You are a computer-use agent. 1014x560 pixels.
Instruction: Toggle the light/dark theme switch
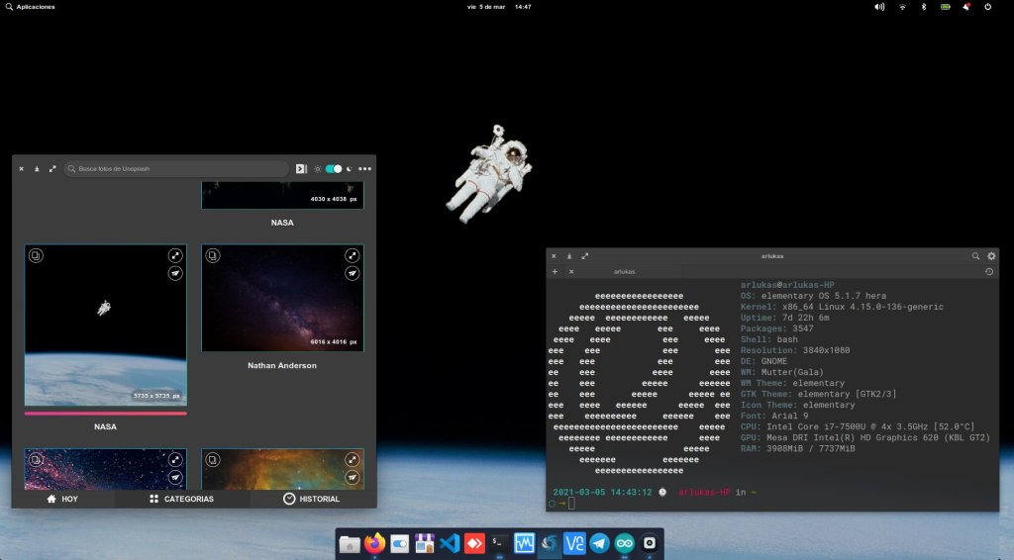(x=333, y=169)
